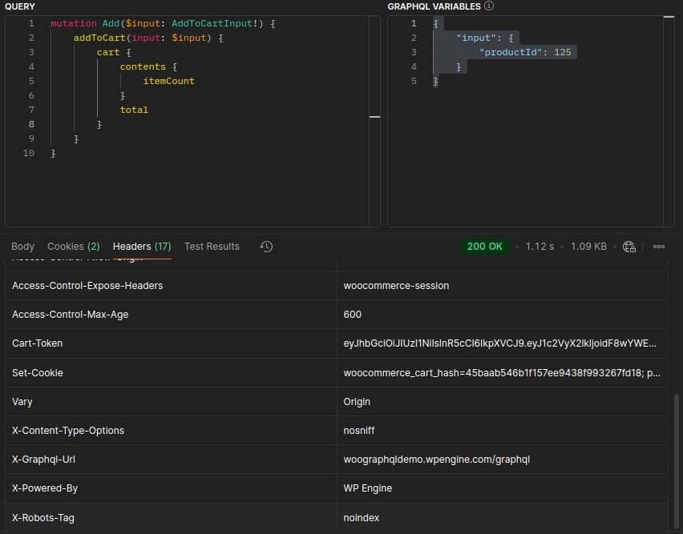This screenshot has width=683, height=534.
Task: Click the woocommerce-session header value
Action: click(396, 286)
